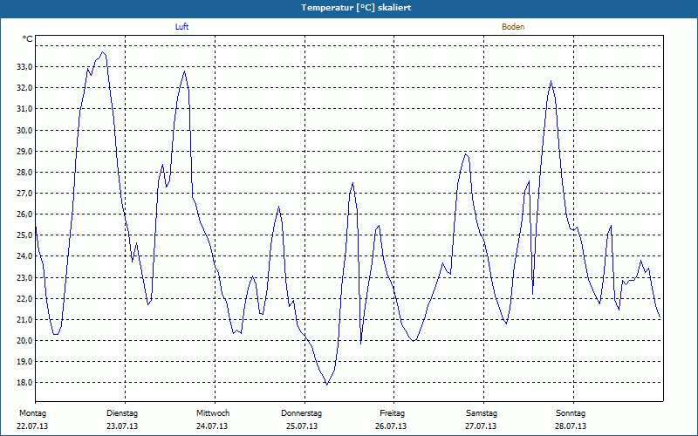Click the date 22.07.13

[32, 426]
